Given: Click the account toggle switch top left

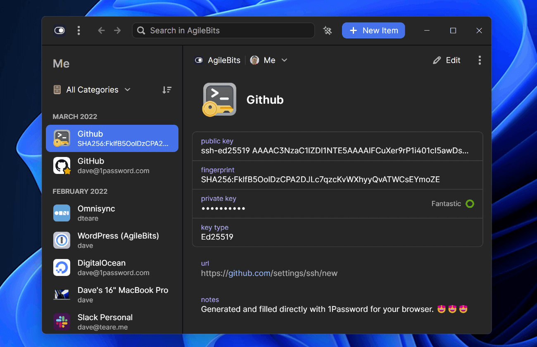Looking at the screenshot, I should click(59, 30).
